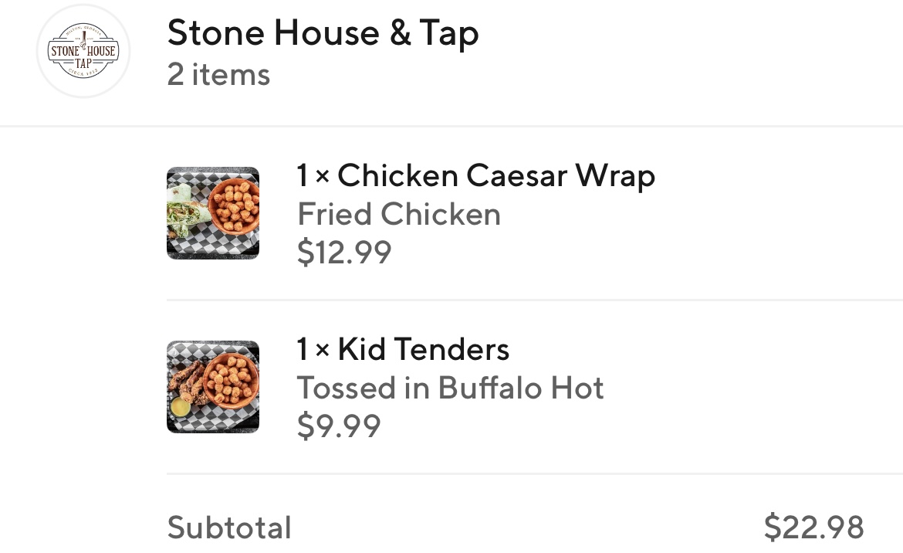This screenshot has width=903, height=553.
Task: Click the $9.99 Kid Tenders price
Action: (339, 426)
